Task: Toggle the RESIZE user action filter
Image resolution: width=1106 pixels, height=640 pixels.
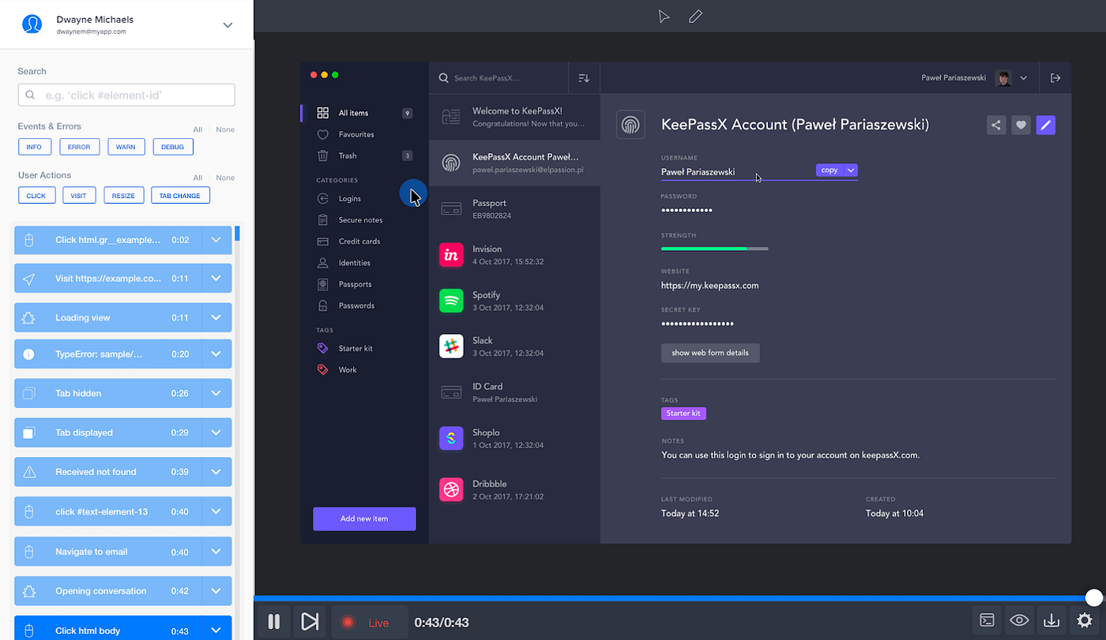Action: 124,196
